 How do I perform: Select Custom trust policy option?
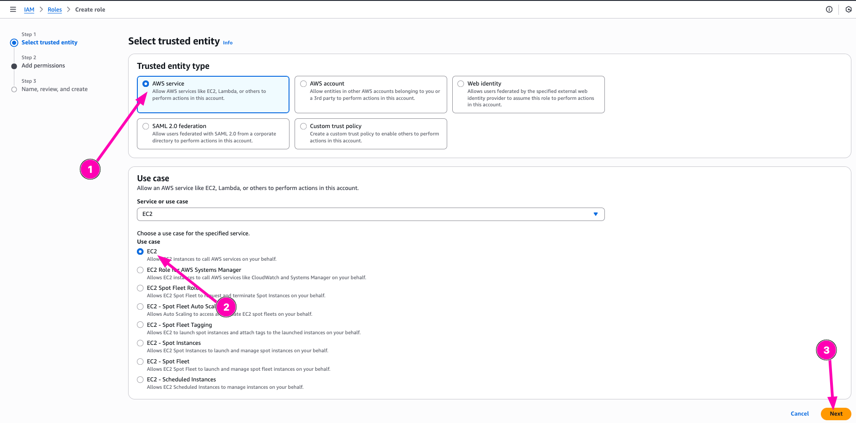pyautogui.click(x=304, y=126)
